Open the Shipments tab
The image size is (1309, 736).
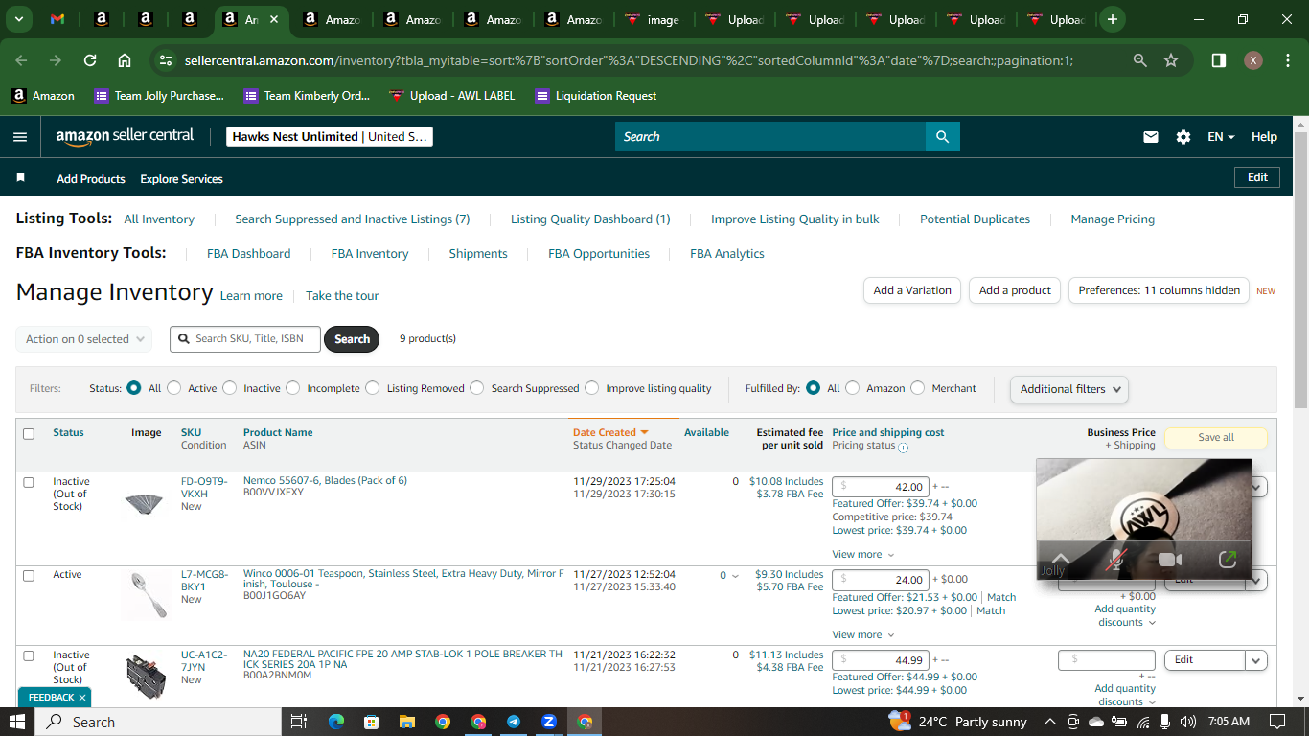point(478,254)
